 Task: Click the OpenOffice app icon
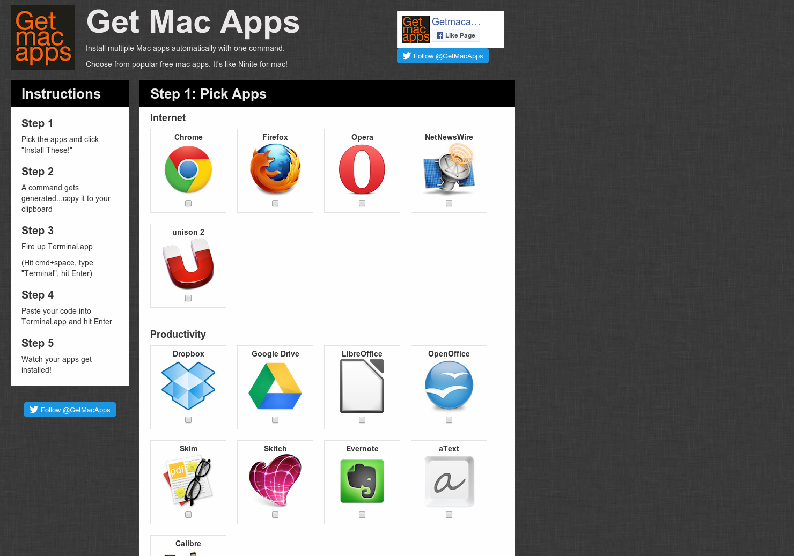point(449,386)
